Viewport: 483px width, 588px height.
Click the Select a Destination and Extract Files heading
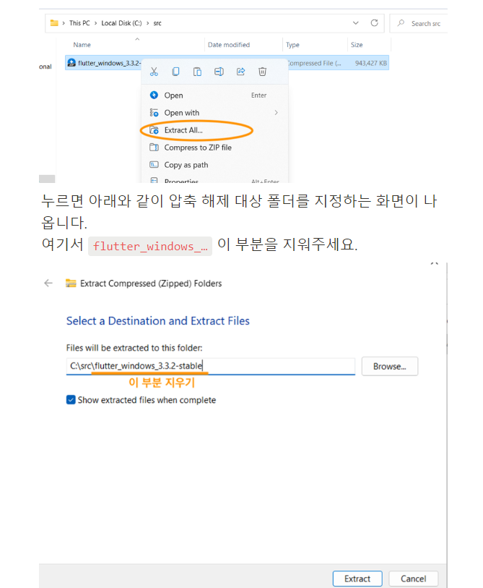(x=157, y=321)
